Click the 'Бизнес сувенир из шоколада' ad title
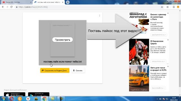This screenshot has width=181, height=101. pos(158,17)
